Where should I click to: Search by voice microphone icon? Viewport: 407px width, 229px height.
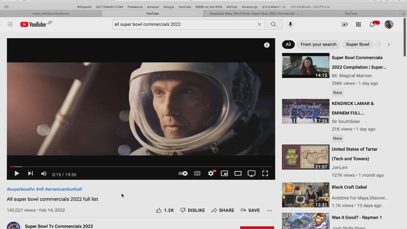point(290,25)
